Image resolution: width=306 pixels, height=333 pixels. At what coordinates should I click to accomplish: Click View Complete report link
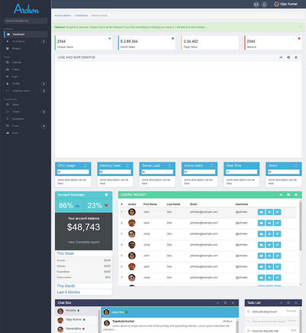click(83, 242)
